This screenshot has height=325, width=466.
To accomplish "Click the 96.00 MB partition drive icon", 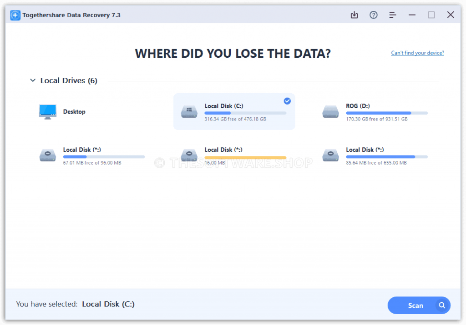I will [x=47, y=155].
